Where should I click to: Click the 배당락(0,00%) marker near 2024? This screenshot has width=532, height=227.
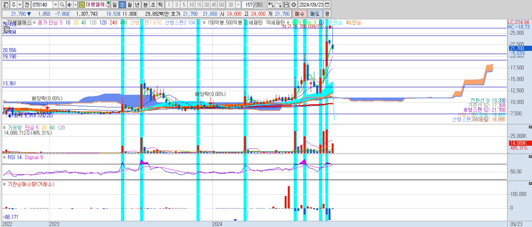pos(210,94)
